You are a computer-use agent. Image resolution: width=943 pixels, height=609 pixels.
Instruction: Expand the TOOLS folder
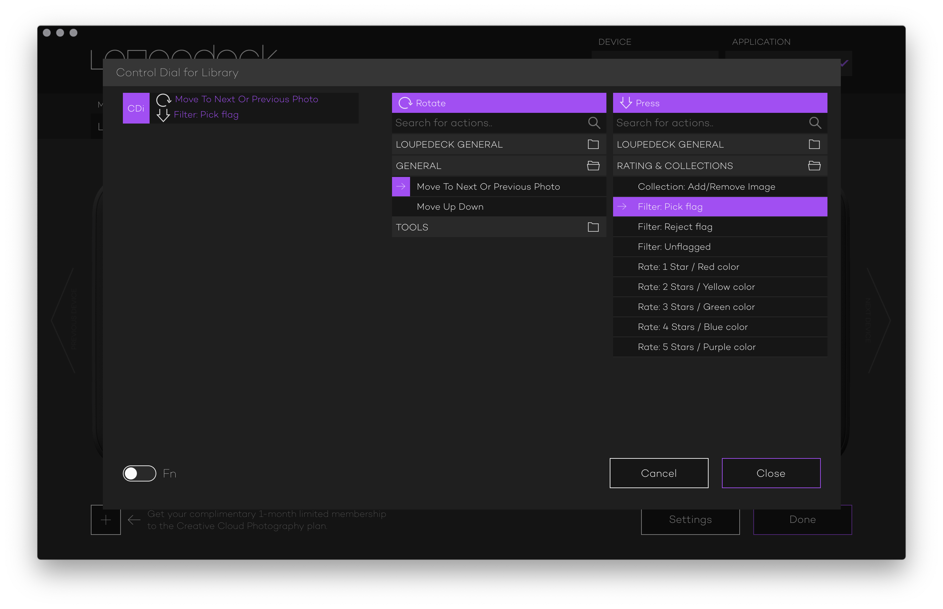(x=593, y=227)
